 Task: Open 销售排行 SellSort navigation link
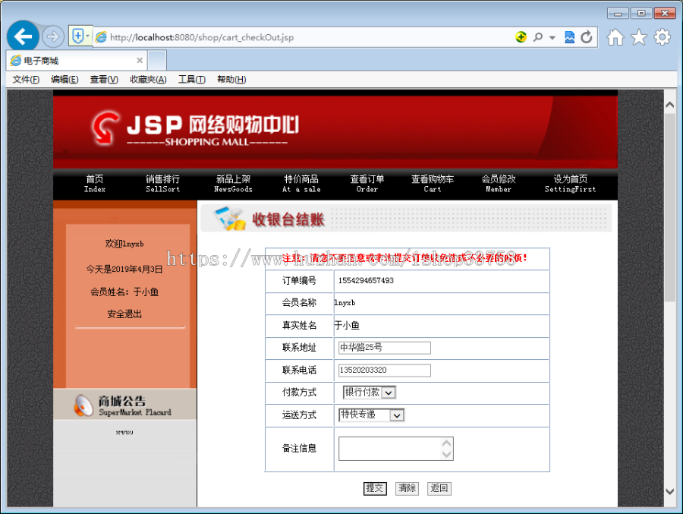coord(162,184)
